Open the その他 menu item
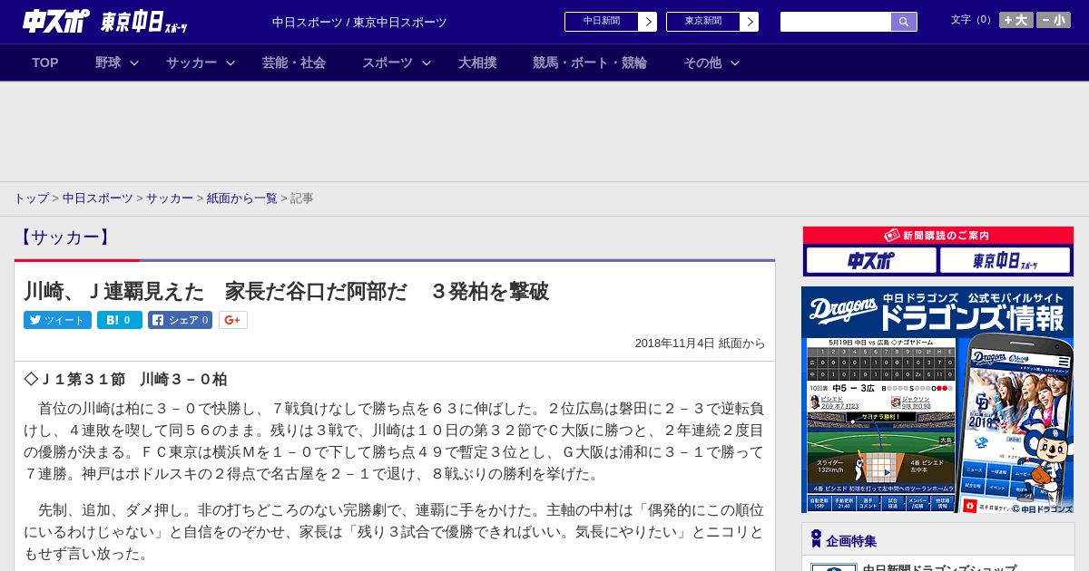This screenshot has height=571, width=1089. [702, 63]
